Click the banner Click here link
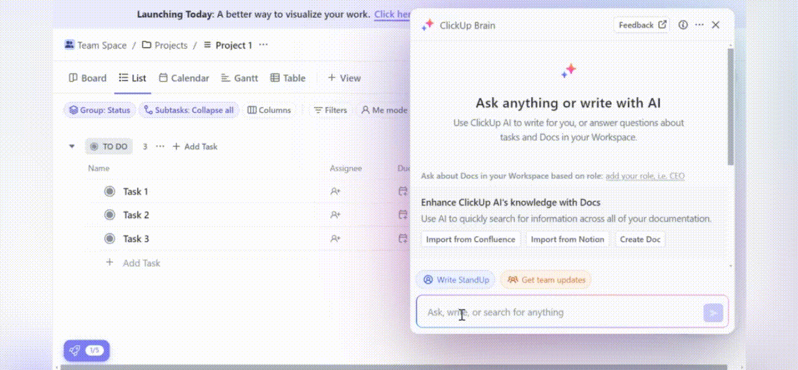 pyautogui.click(x=392, y=14)
